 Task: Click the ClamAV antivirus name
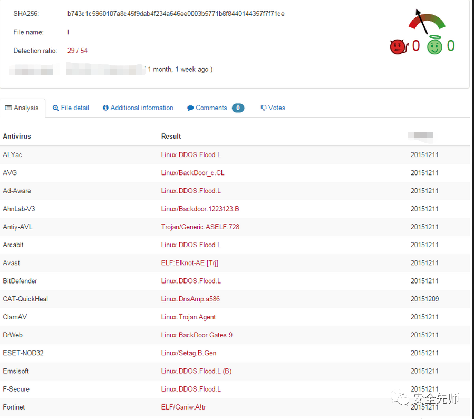(x=15, y=317)
